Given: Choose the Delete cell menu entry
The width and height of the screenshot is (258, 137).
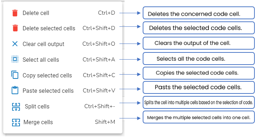Looking at the screenshot, I should coord(63,13).
